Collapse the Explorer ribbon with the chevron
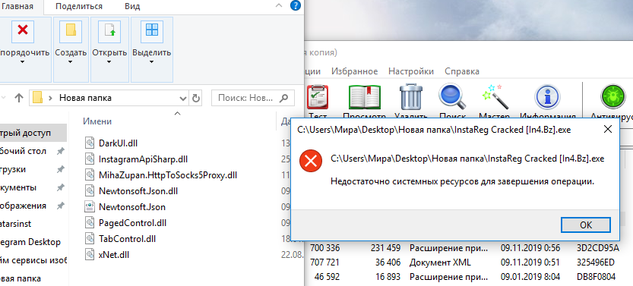Screen dimensions: 633x286 coord(279,5)
